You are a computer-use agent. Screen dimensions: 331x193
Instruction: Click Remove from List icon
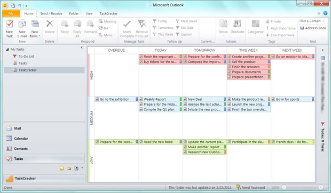[142, 23]
